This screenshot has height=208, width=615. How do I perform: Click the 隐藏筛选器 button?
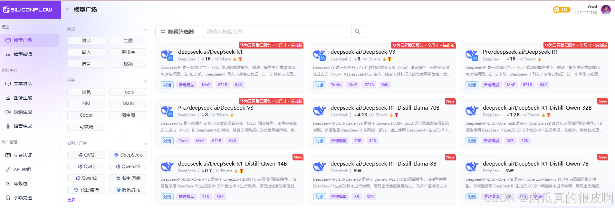click(177, 32)
